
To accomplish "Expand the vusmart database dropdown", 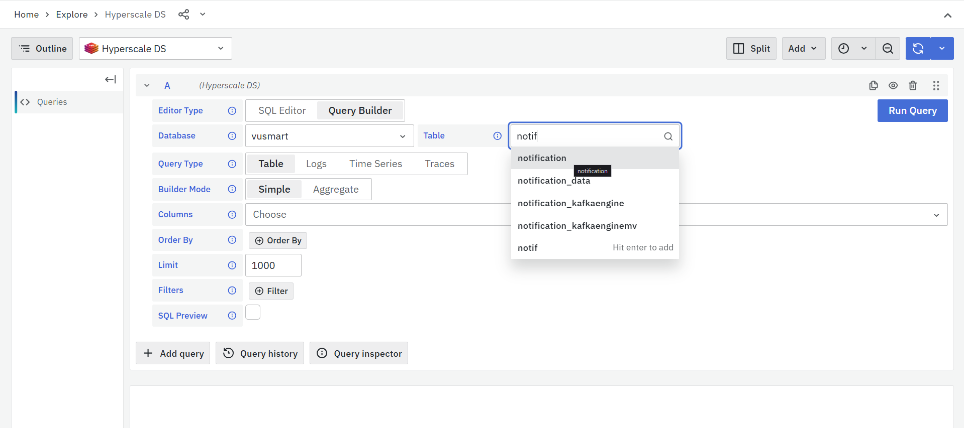I will (x=329, y=136).
